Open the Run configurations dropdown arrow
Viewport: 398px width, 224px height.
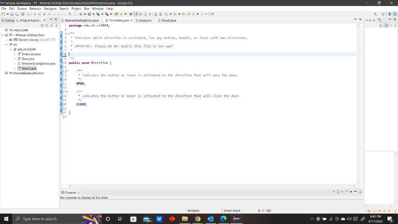coord(93,14)
